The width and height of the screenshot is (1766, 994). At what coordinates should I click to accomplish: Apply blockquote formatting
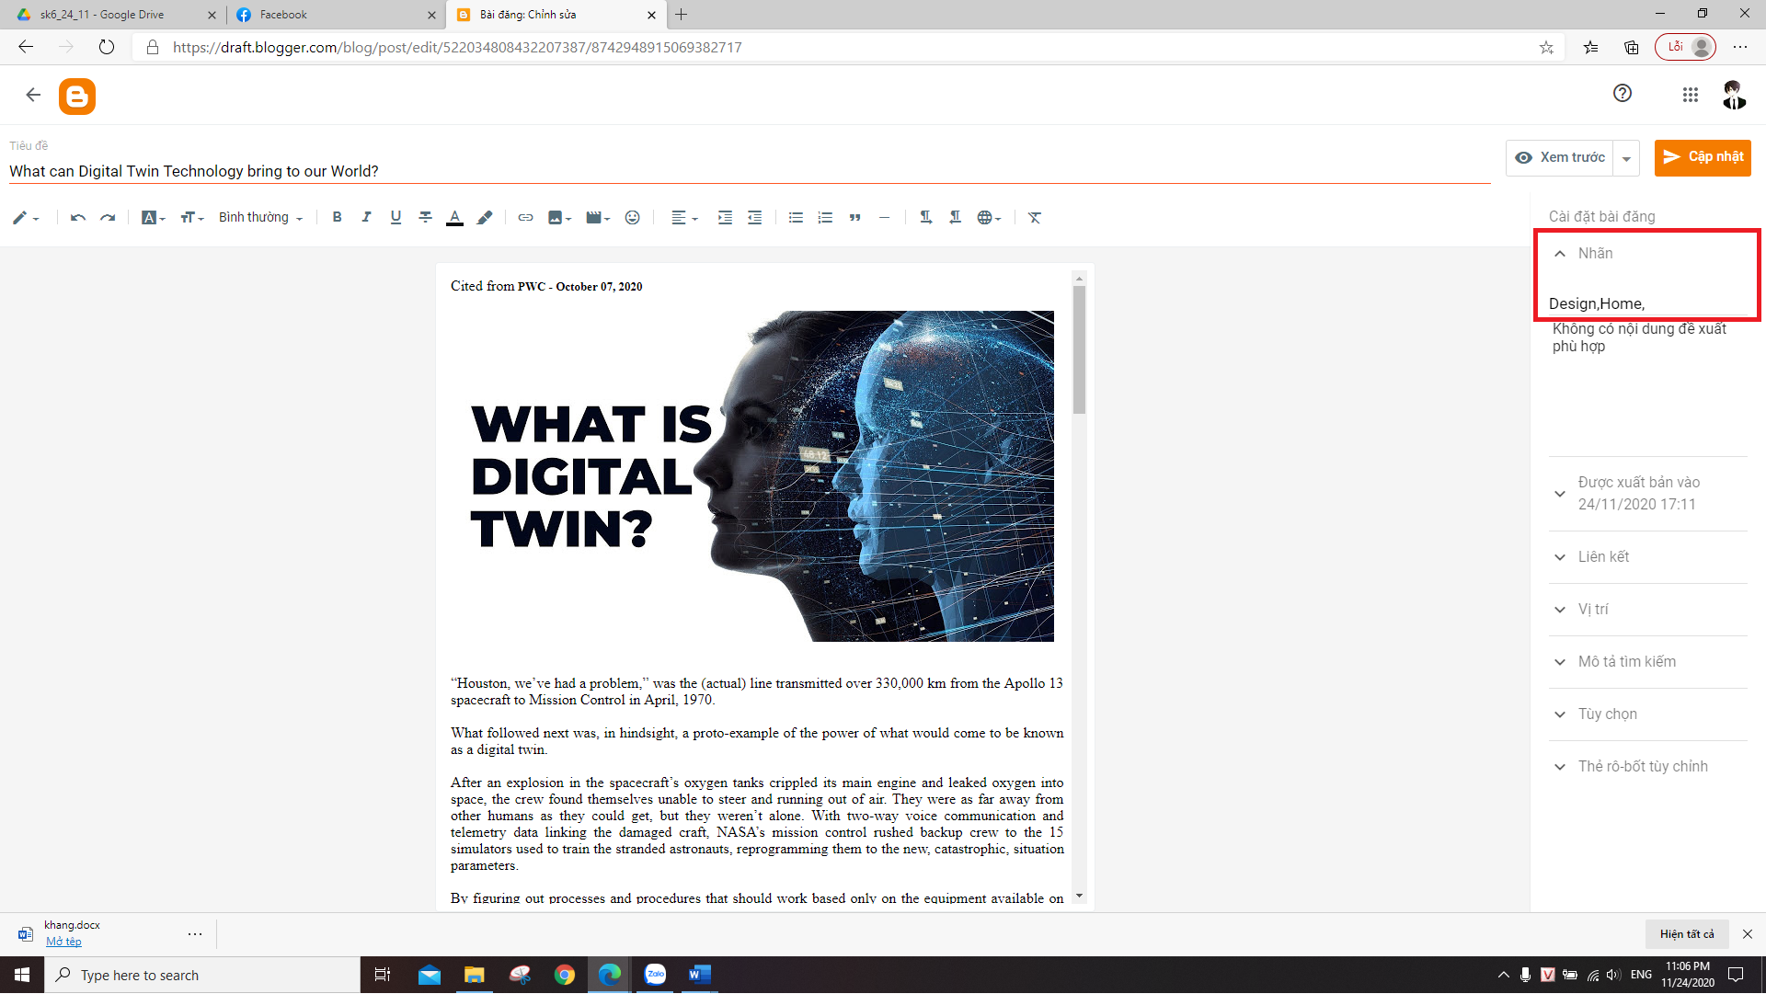pos(854,218)
